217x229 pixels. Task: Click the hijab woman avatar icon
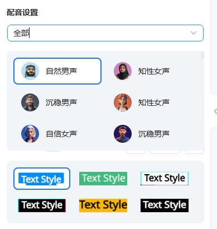[123, 71]
